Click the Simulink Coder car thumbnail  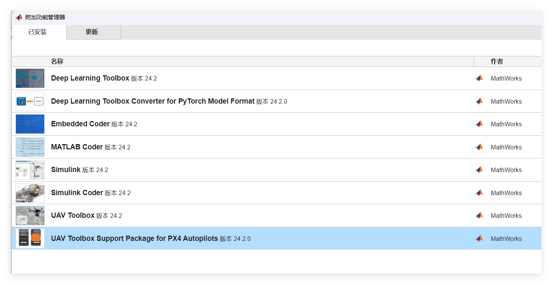tap(30, 193)
